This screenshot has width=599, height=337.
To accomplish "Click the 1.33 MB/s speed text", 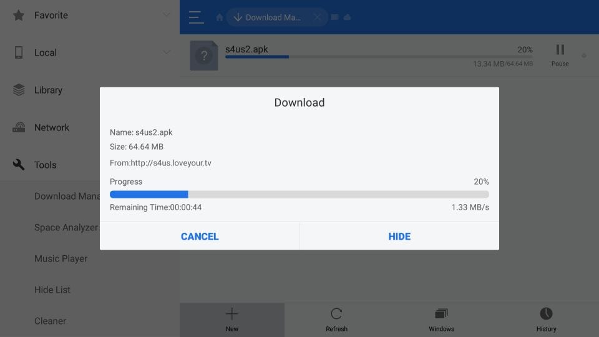I will click(470, 207).
